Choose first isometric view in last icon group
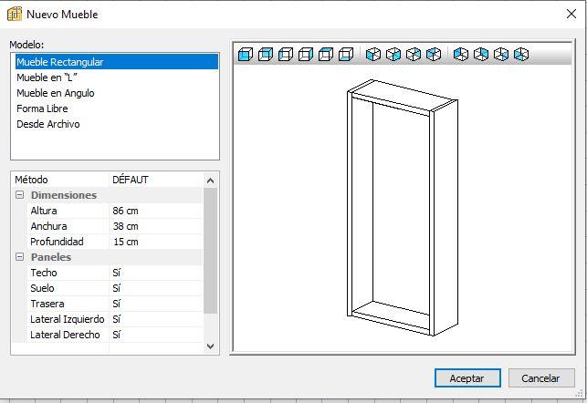The width and height of the screenshot is (587, 403). 461,55
